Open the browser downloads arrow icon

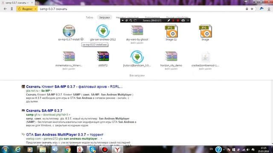[269, 9]
